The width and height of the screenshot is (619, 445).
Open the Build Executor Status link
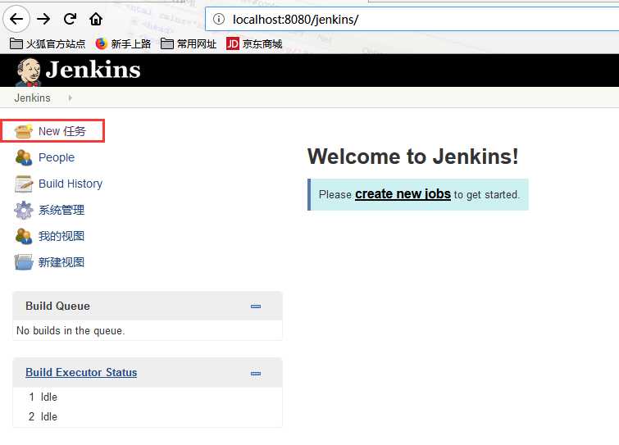pyautogui.click(x=81, y=372)
